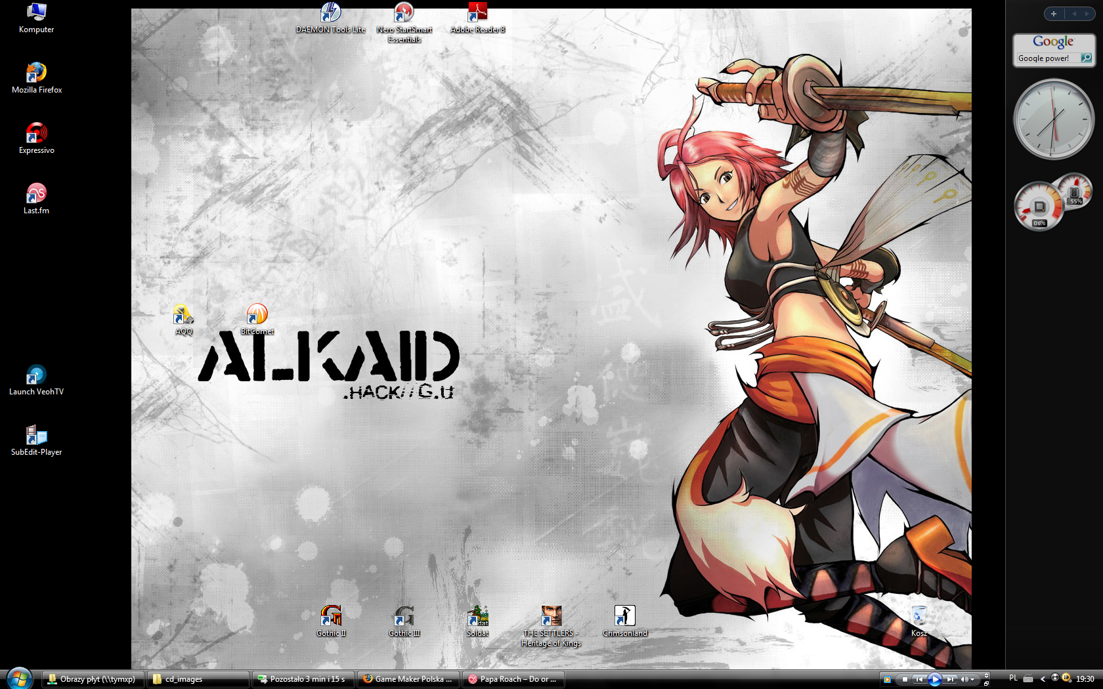The height and width of the screenshot is (689, 1103).
Task: Select the BitComet desktop shortcut
Action: pyautogui.click(x=257, y=315)
